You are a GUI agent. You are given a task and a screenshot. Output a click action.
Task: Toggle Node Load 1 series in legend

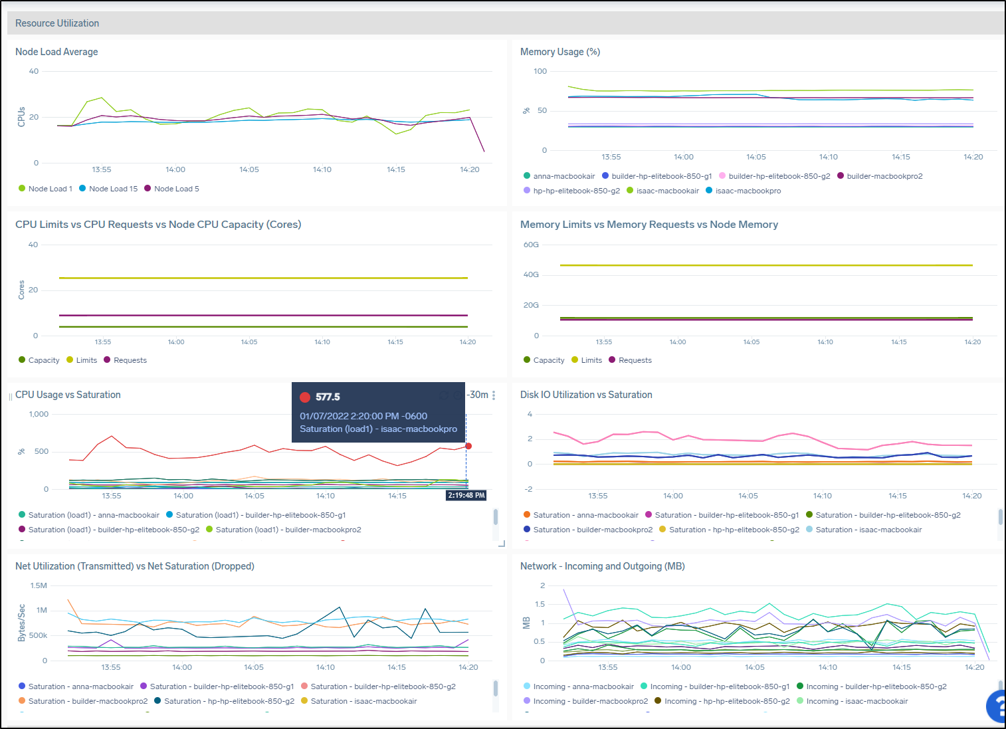[x=45, y=189]
